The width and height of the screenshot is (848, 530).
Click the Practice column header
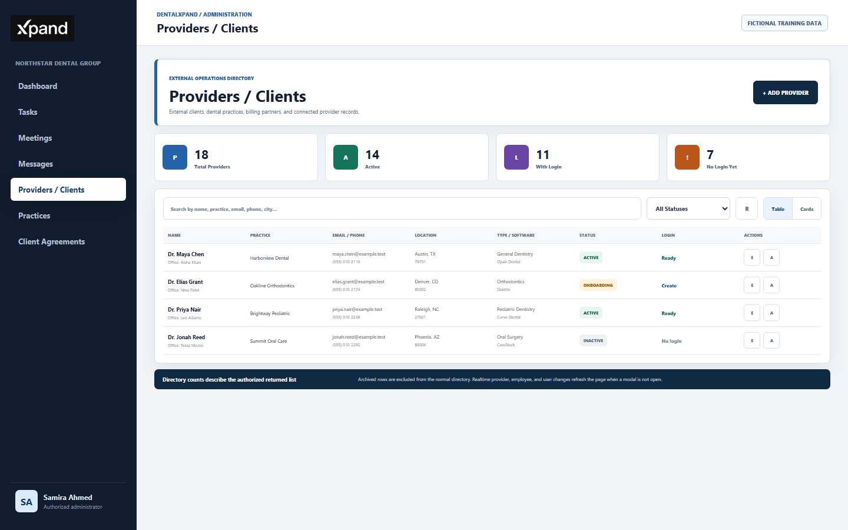[260, 235]
